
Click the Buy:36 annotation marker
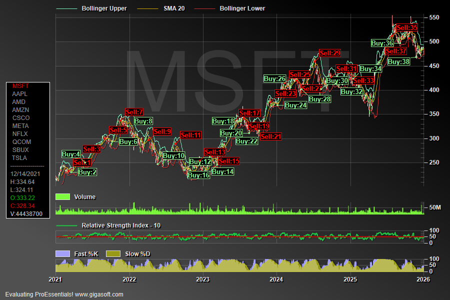pos(382,43)
